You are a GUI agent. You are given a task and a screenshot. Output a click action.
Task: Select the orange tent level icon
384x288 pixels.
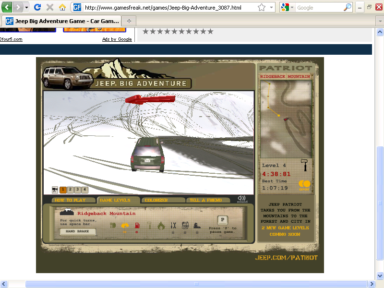click(x=125, y=225)
